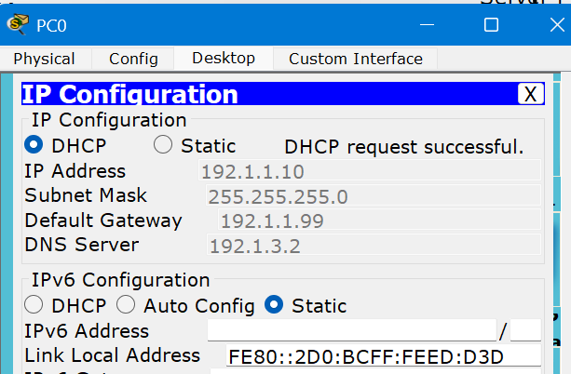The image size is (571, 374).
Task: Select the Desktop tab
Action: point(224,59)
